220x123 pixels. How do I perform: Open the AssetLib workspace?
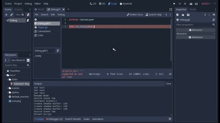(126, 4)
